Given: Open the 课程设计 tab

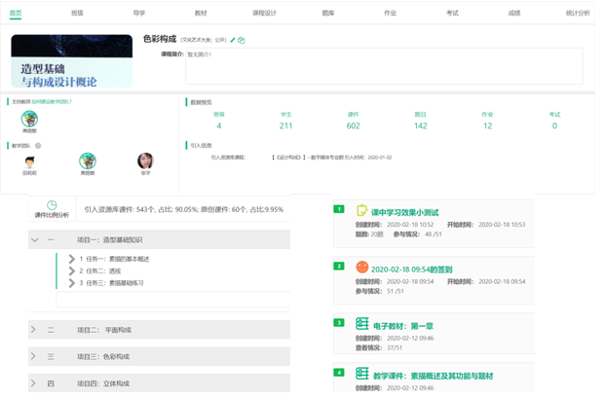Looking at the screenshot, I should (263, 14).
